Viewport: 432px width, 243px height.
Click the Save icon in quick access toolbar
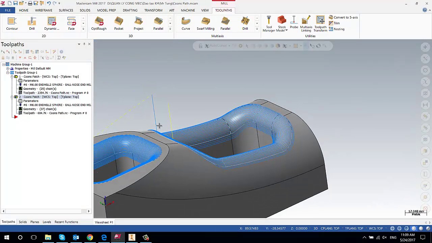(x=15, y=3)
